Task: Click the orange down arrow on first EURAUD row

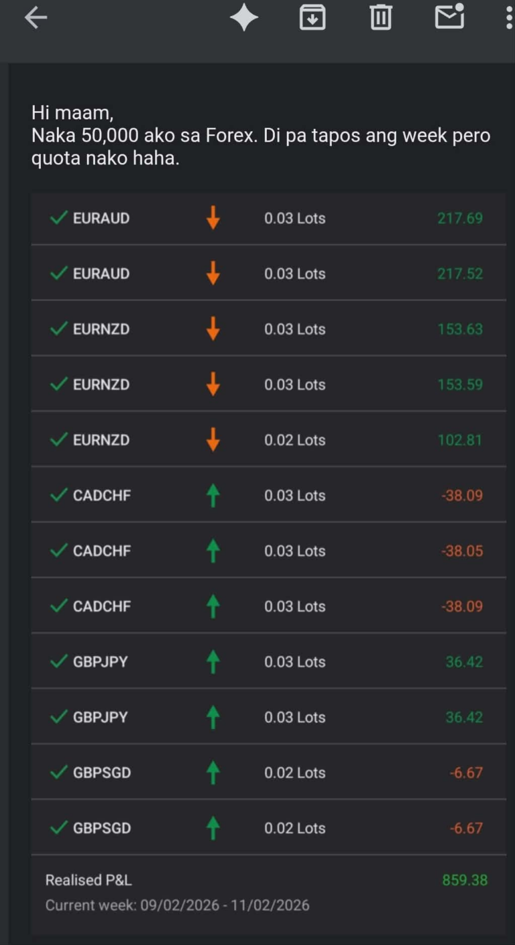Action: (213, 218)
